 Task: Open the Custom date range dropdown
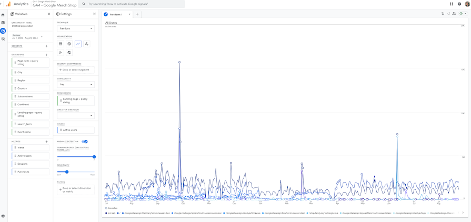tap(27, 37)
